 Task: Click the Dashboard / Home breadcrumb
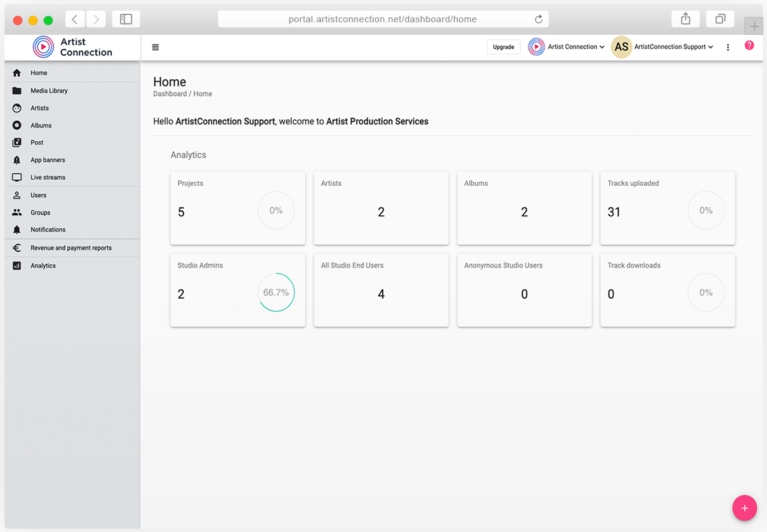point(183,94)
